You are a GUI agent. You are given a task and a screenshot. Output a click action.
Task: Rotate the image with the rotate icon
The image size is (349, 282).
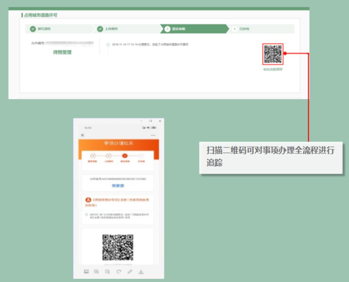(x=119, y=271)
